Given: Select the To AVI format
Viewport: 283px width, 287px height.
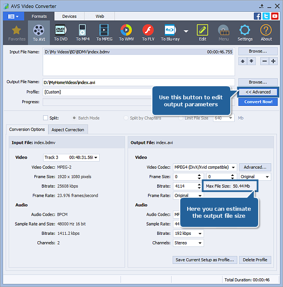Looking at the screenshot, I should tap(39, 33).
